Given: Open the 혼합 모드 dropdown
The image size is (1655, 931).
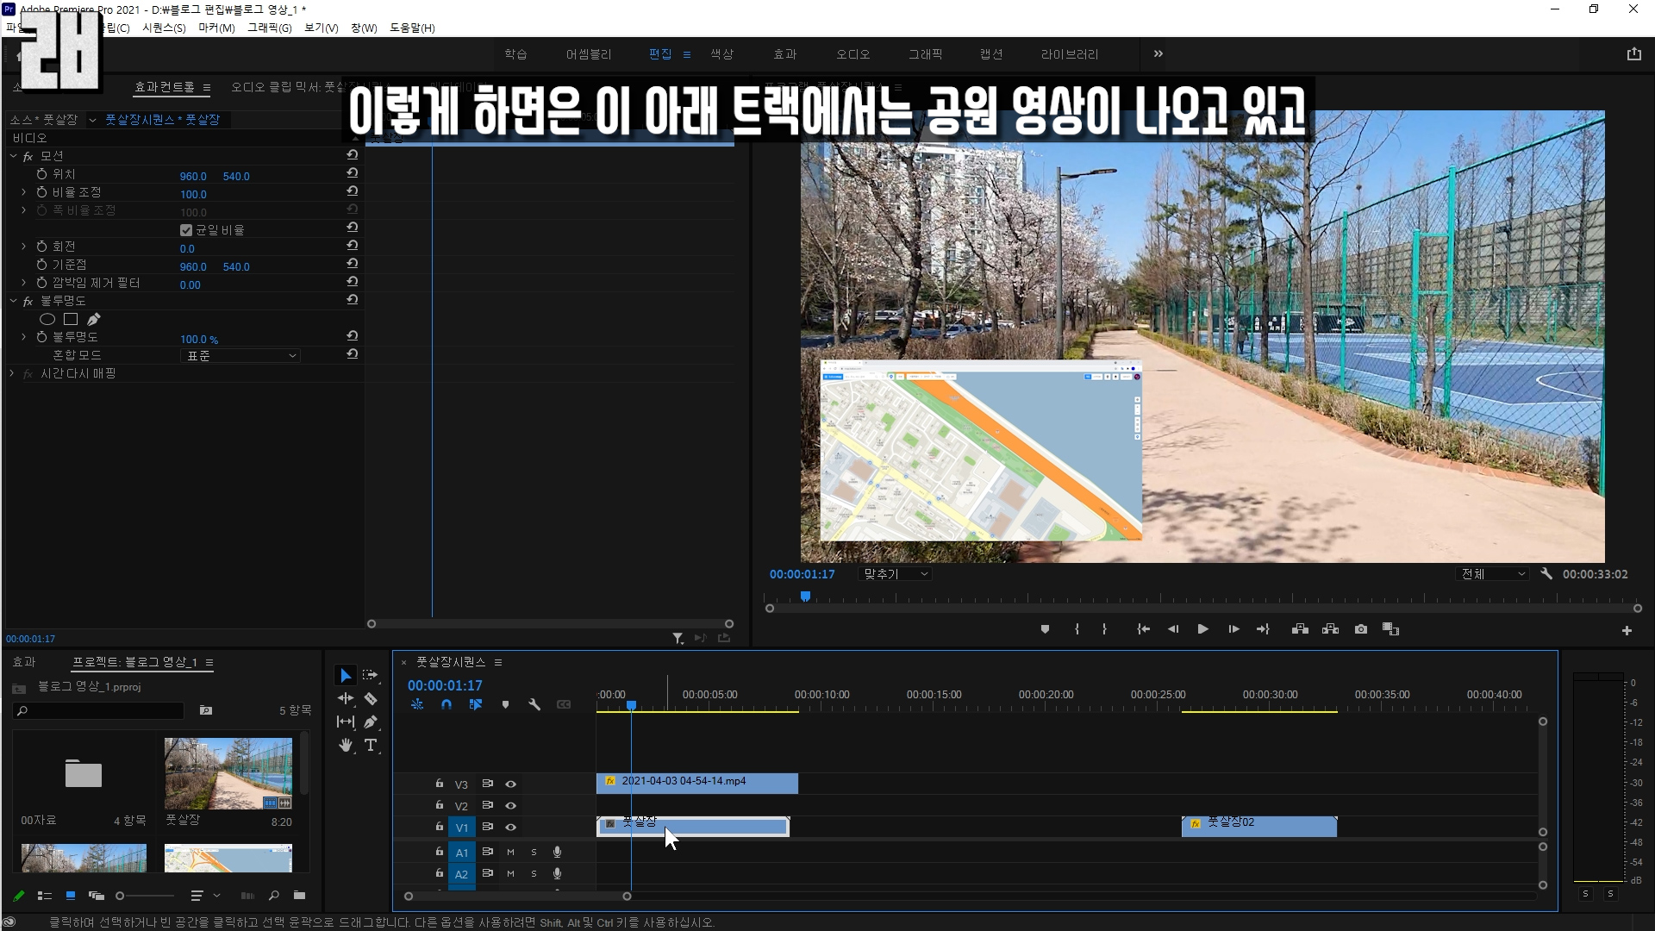Looking at the screenshot, I should tap(240, 356).
